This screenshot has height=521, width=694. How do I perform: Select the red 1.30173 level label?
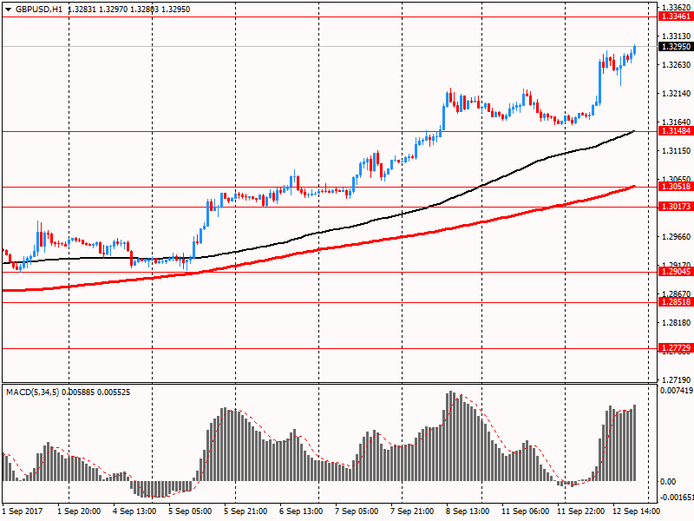pos(676,207)
